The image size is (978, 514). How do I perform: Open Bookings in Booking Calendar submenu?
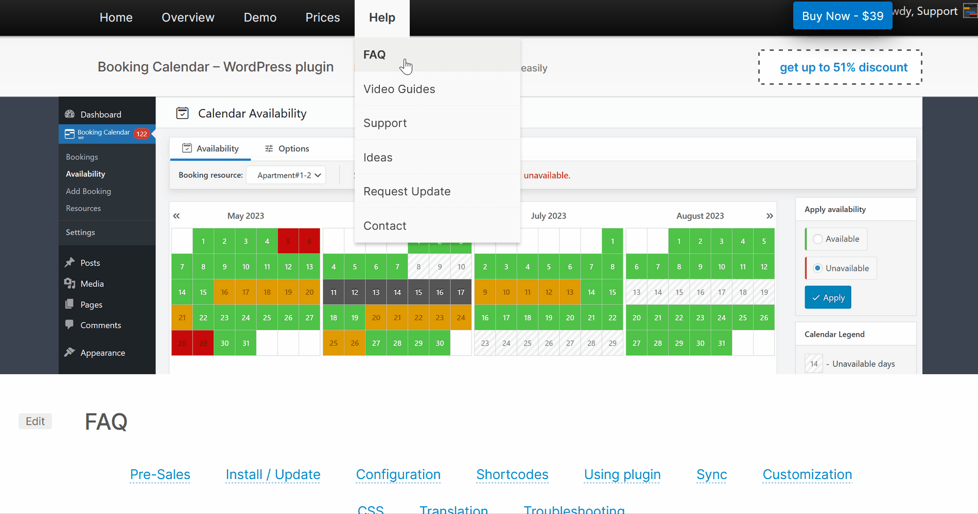point(82,157)
